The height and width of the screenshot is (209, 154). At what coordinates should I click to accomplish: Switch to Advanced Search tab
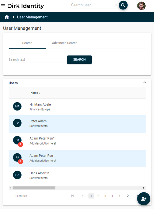[65, 43]
